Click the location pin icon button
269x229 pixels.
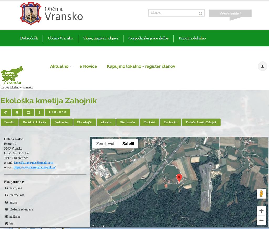[x=39, y=112]
